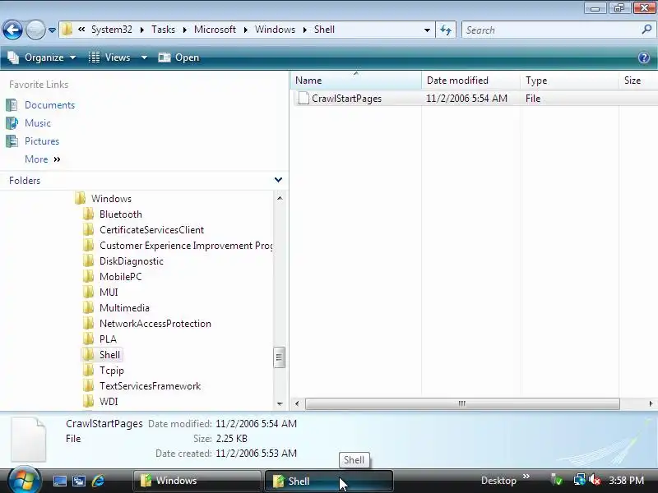Select the Tcpip folder in the tree
This screenshot has height=493, width=658.
[112, 371]
